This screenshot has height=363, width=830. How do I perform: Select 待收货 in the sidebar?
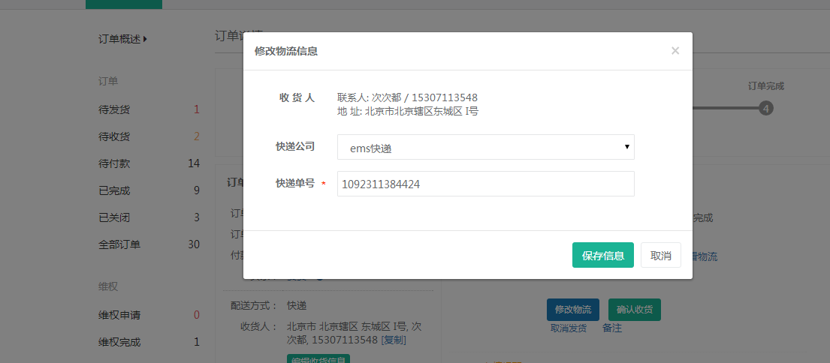click(x=114, y=136)
